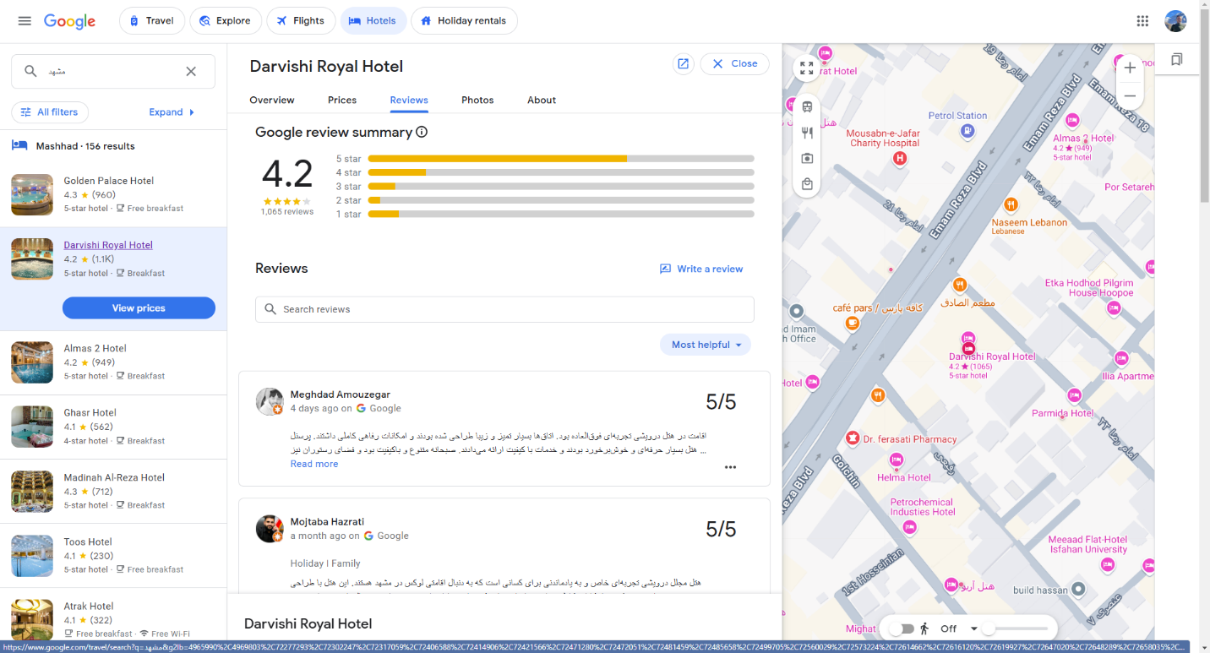Click the View prices button
This screenshot has width=1210, height=653.
pyautogui.click(x=139, y=308)
